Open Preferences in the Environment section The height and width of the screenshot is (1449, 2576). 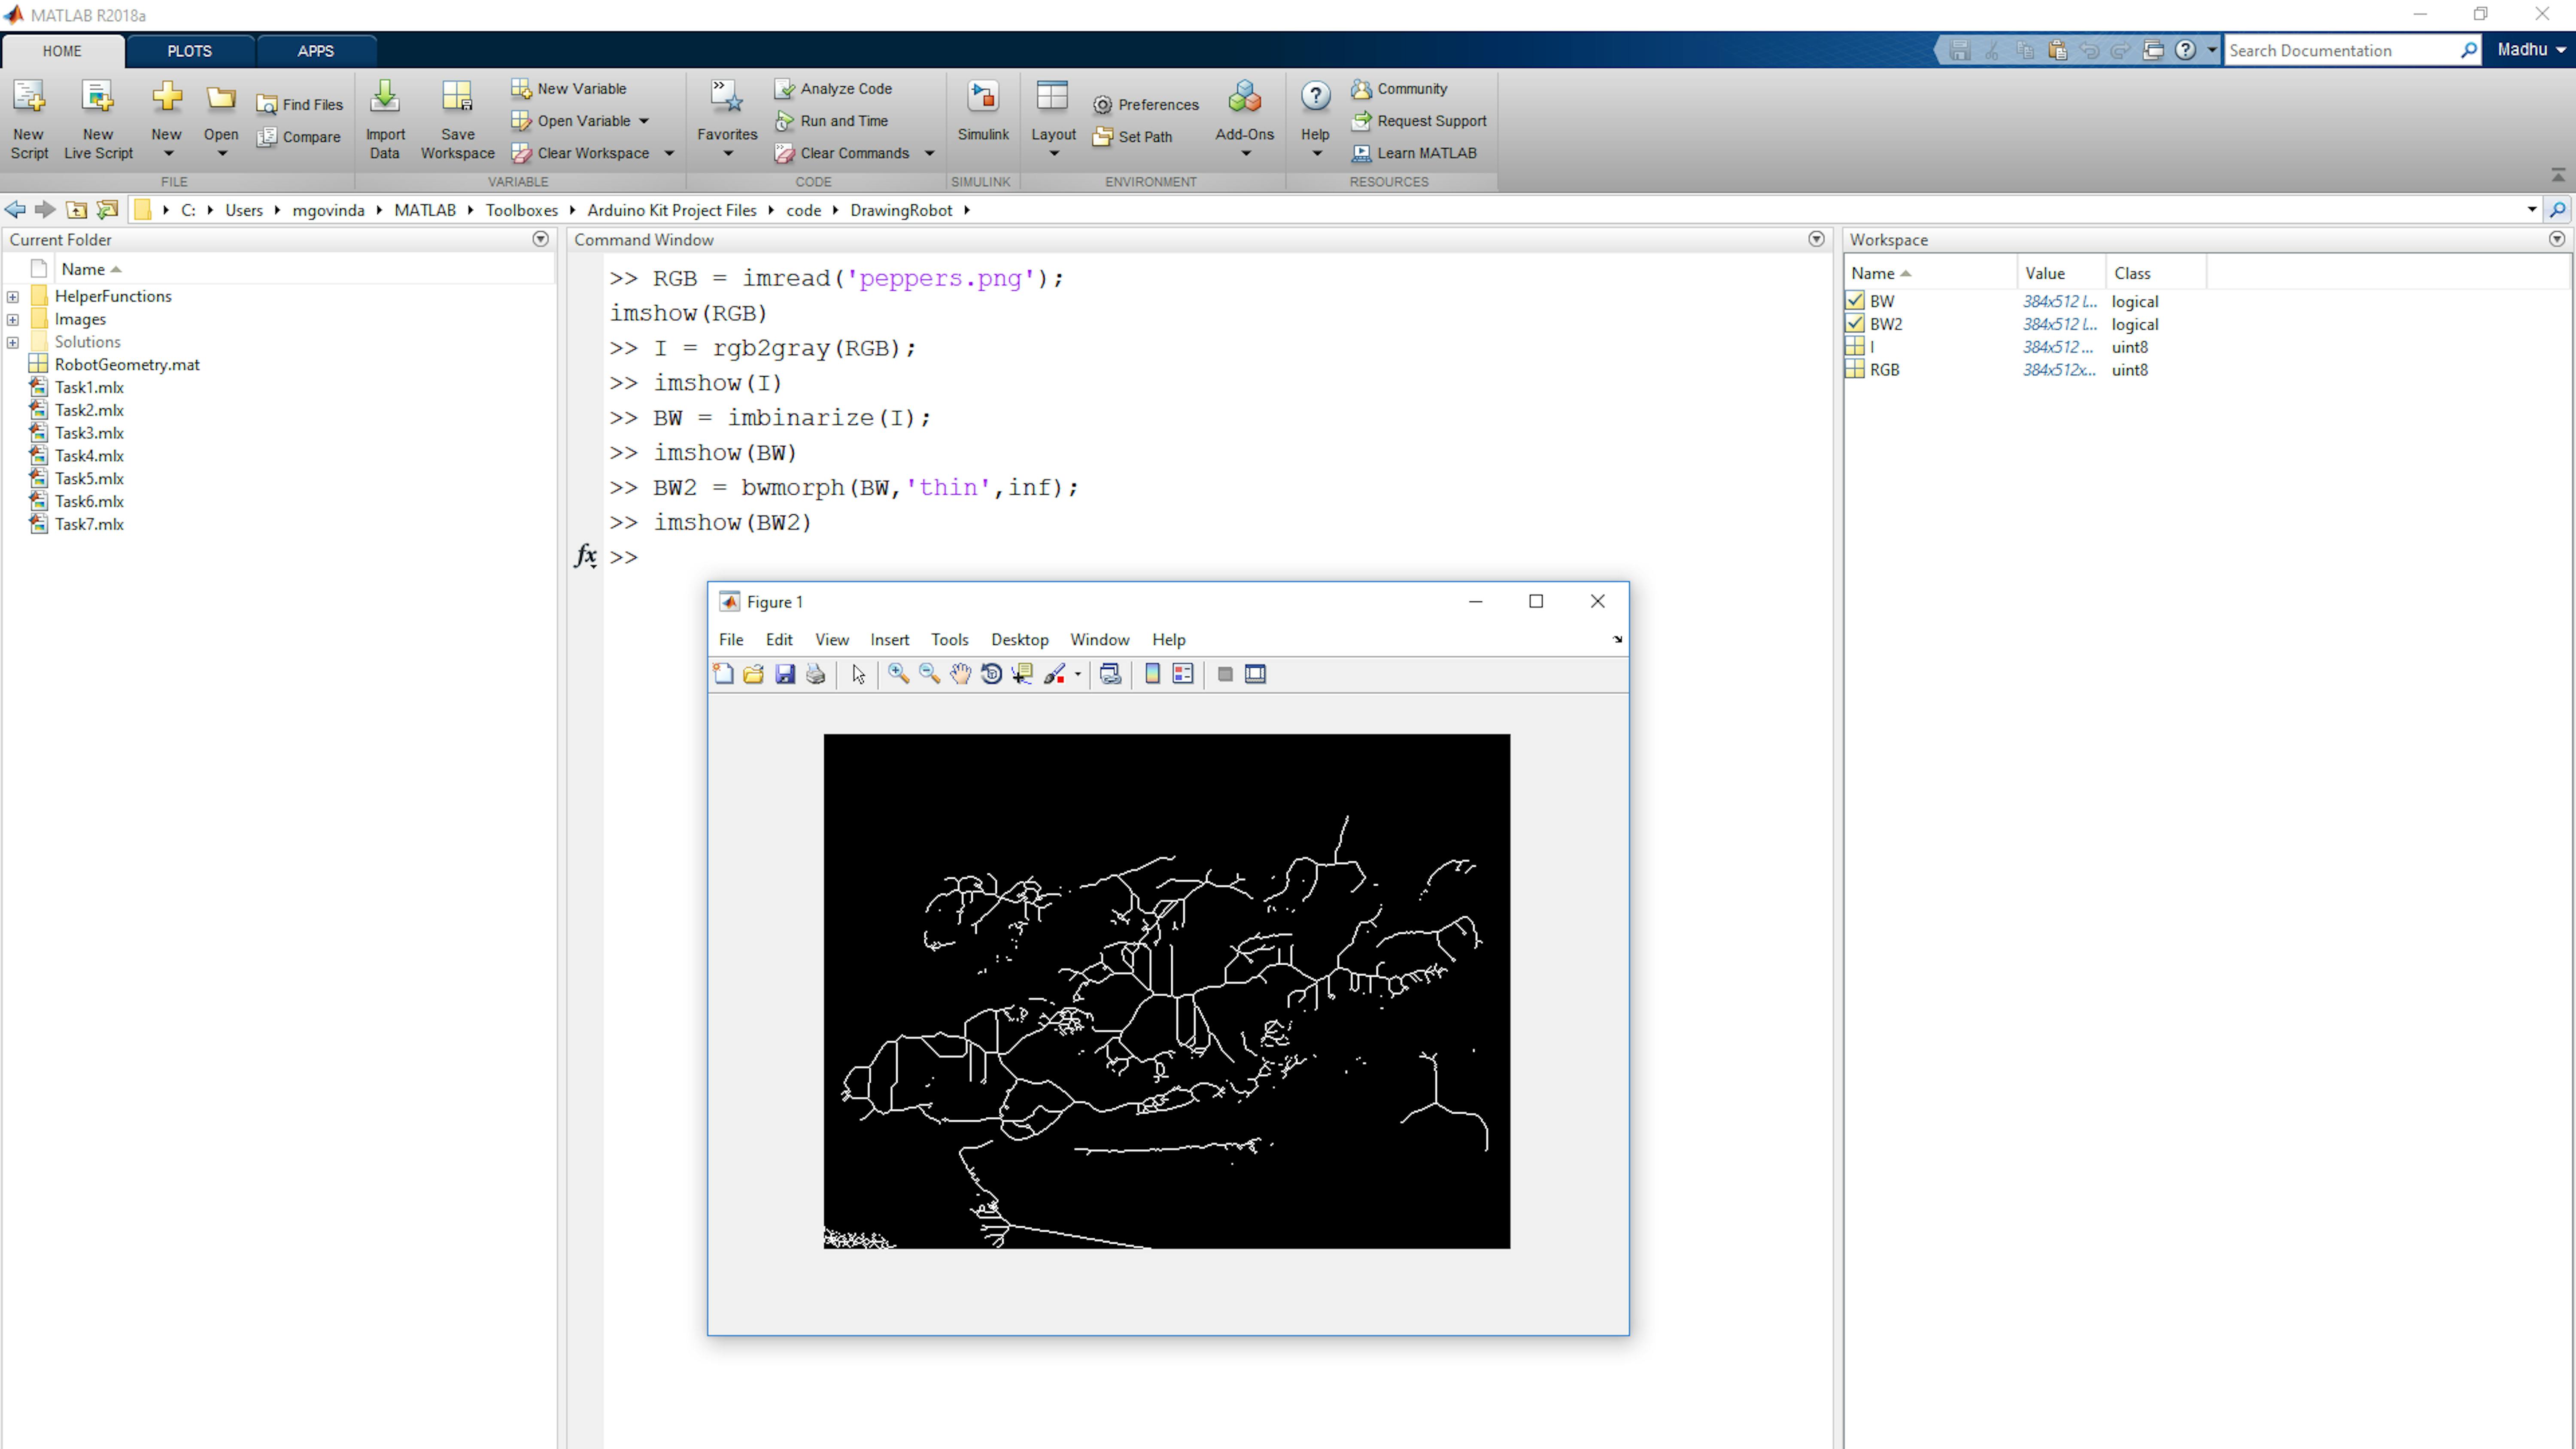[1146, 105]
